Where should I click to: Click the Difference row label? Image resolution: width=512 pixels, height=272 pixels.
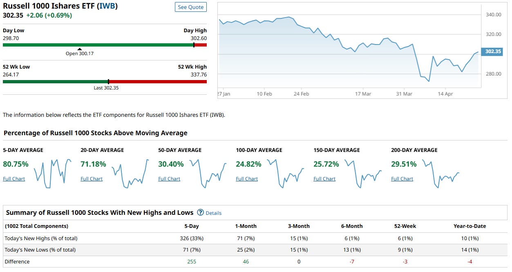(17, 261)
